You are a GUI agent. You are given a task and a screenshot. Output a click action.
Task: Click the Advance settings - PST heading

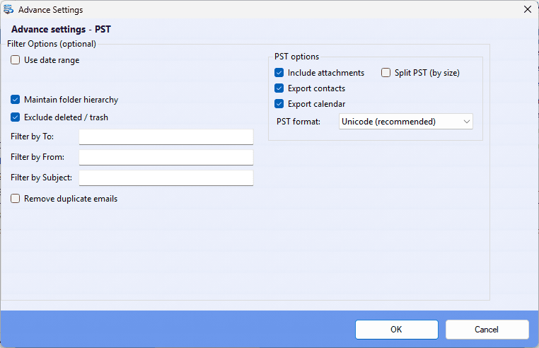click(61, 30)
